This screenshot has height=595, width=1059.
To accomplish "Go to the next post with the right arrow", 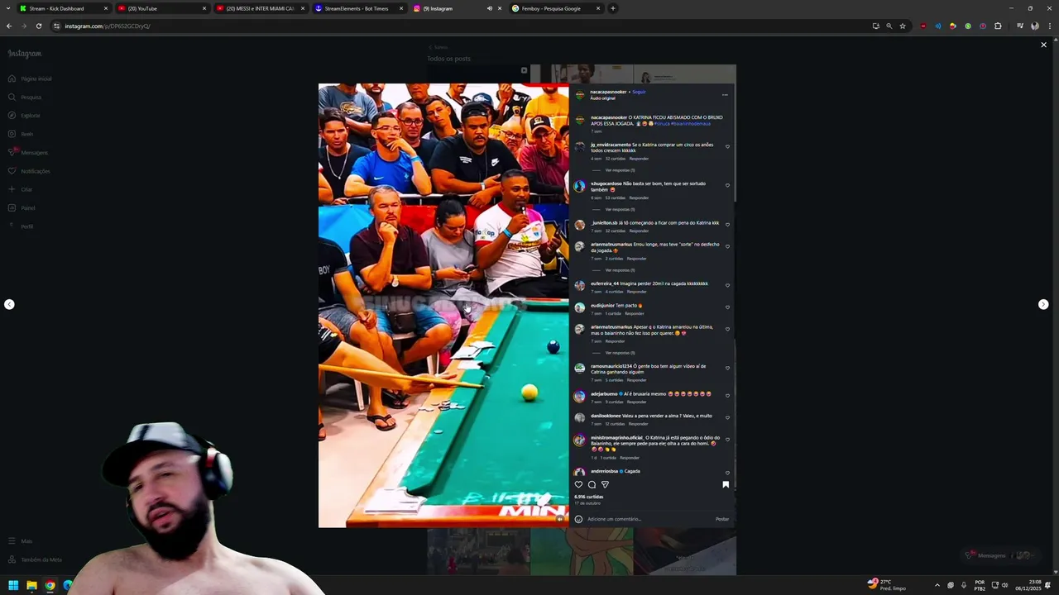I will click(1043, 304).
